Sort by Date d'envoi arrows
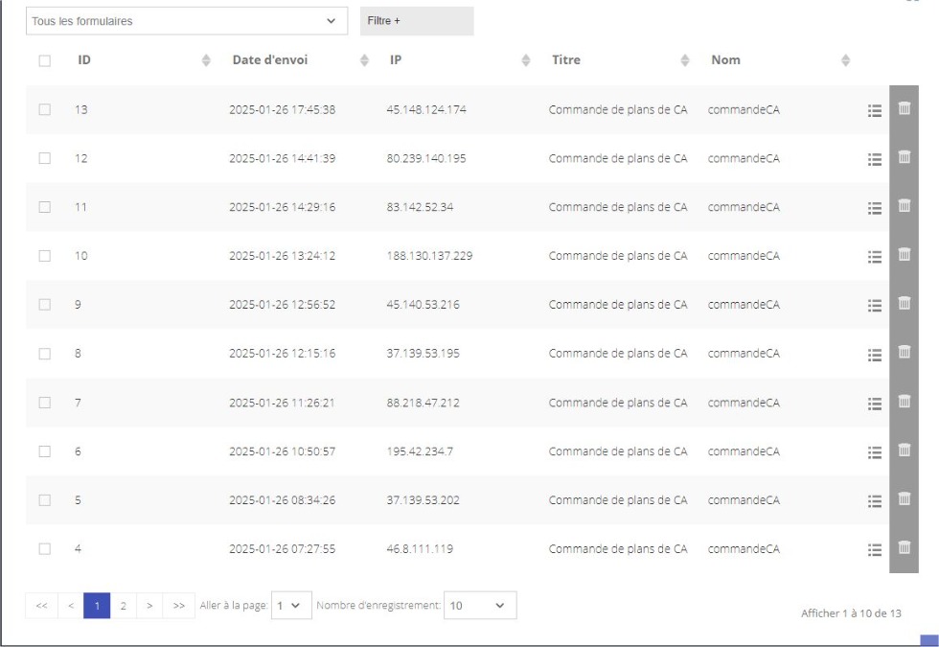939x647 pixels. [364, 59]
